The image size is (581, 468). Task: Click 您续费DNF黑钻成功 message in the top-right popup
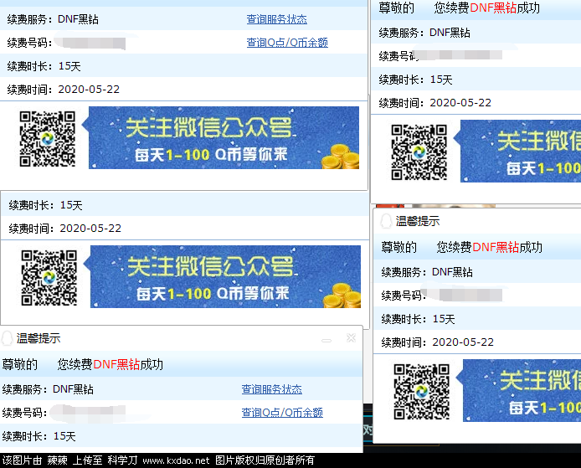point(487,8)
